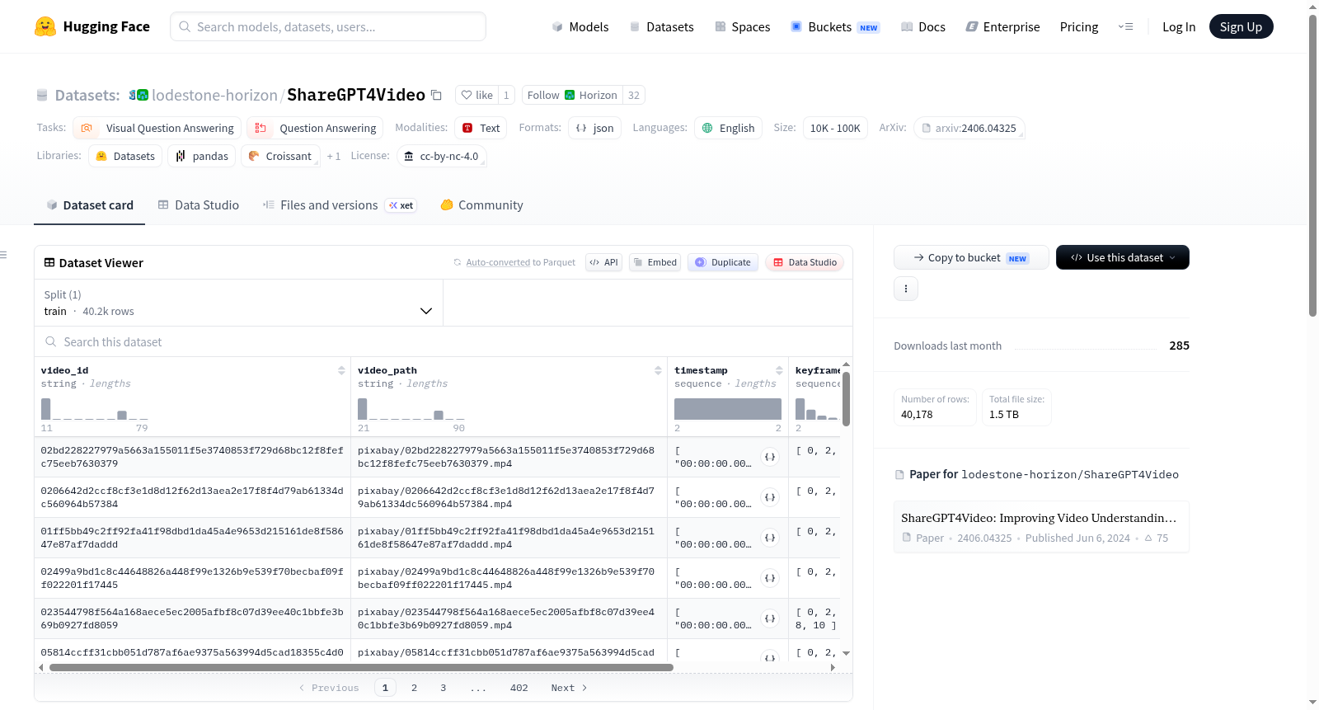The width and height of the screenshot is (1319, 710).
Task: Go to the Next page of results
Action: pos(569,688)
